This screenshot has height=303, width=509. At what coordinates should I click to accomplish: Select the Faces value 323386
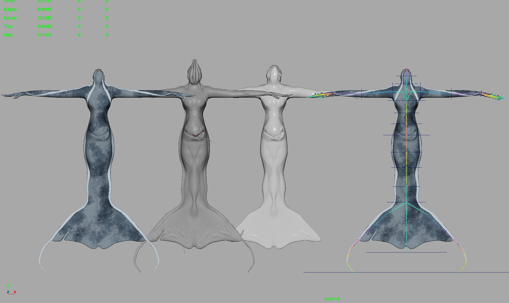pos(45,18)
